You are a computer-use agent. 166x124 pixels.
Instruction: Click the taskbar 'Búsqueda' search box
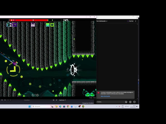click(41, 106)
